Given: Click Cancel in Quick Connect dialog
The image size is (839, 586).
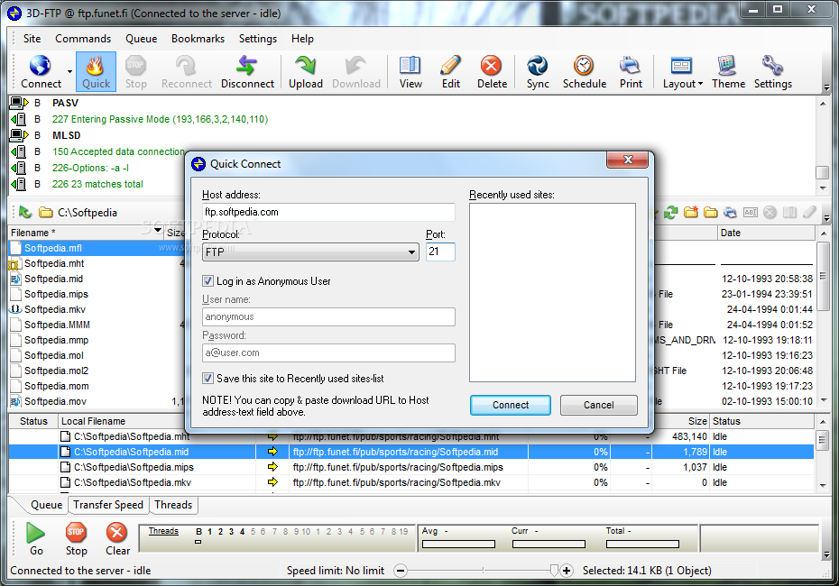Looking at the screenshot, I should coord(598,405).
